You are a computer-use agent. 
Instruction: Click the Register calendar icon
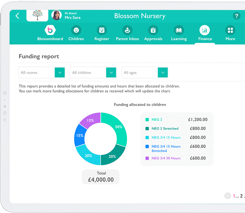tap(102, 30)
